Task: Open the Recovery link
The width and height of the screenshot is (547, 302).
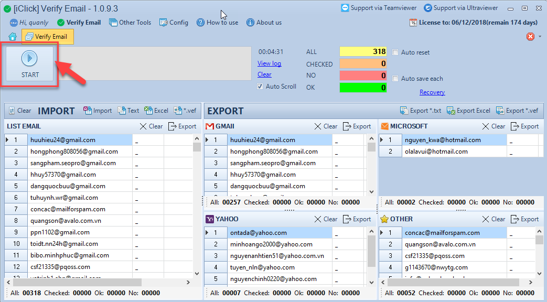Action: 432,92
